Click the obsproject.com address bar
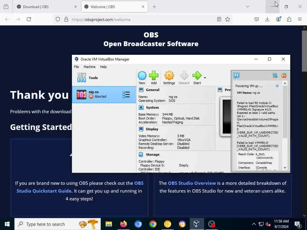The width and height of the screenshot is (307, 230). pyautogui.click(x=143, y=19)
